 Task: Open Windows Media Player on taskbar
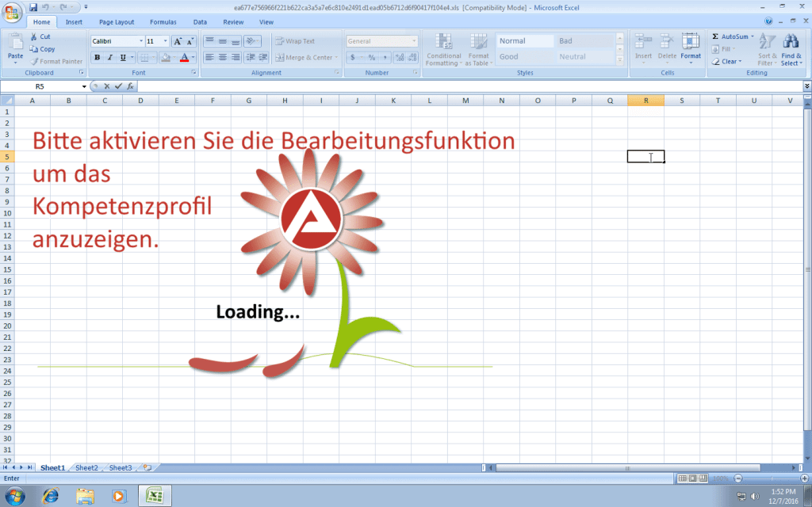click(119, 496)
